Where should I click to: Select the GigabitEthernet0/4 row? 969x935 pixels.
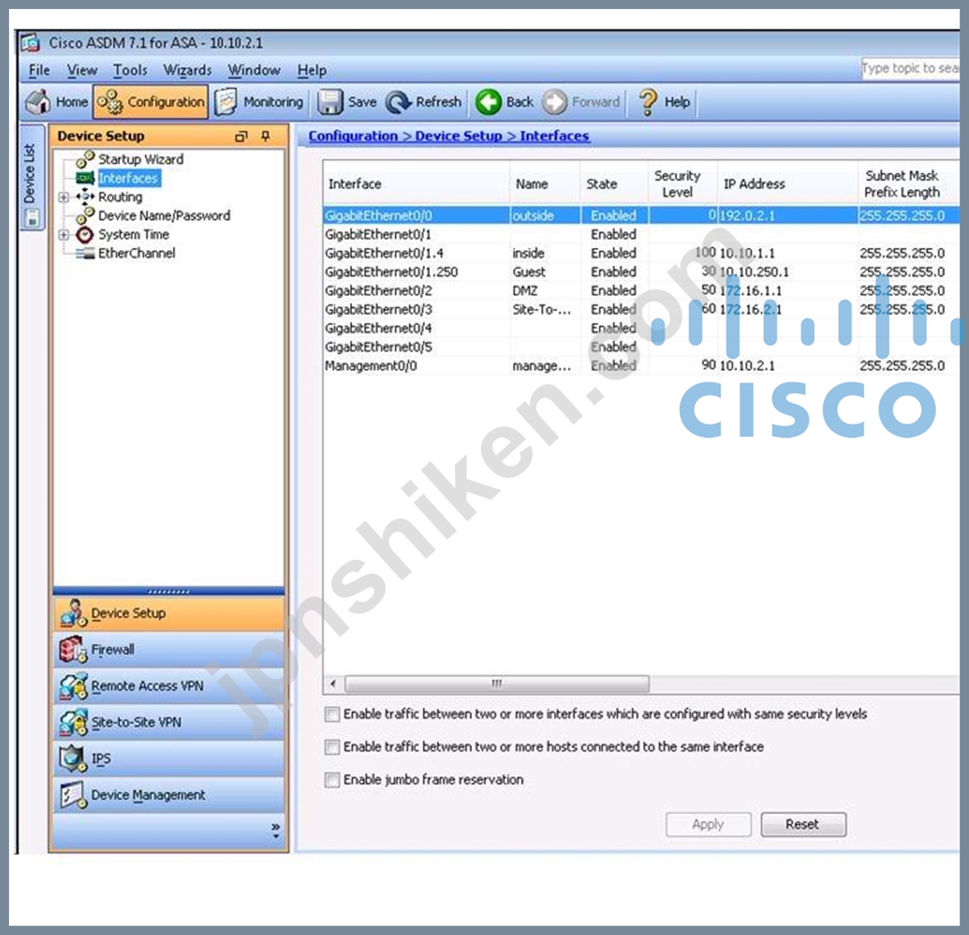coord(641,328)
